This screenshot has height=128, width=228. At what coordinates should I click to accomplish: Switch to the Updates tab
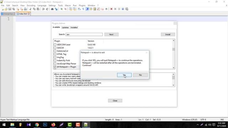[x=65, y=27]
